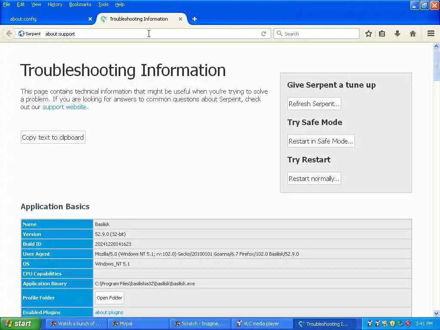
Task: Follow the support website link
Action: tap(64, 107)
